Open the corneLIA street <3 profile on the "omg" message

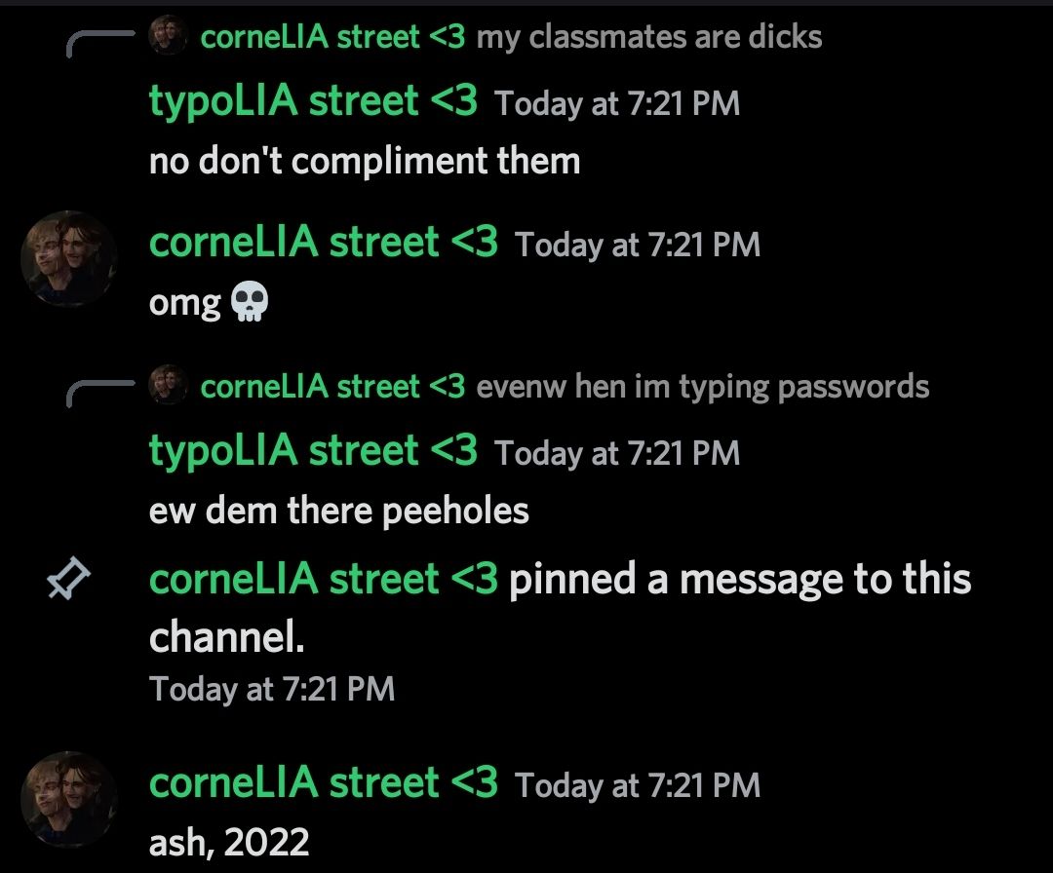pyautogui.click(x=324, y=242)
